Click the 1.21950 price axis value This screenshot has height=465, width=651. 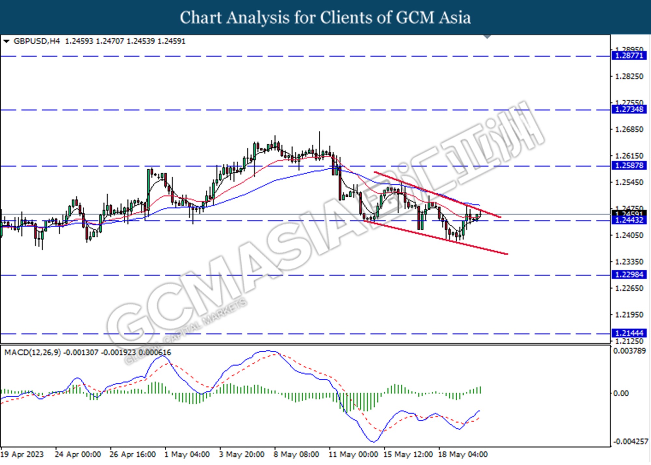pos(629,315)
